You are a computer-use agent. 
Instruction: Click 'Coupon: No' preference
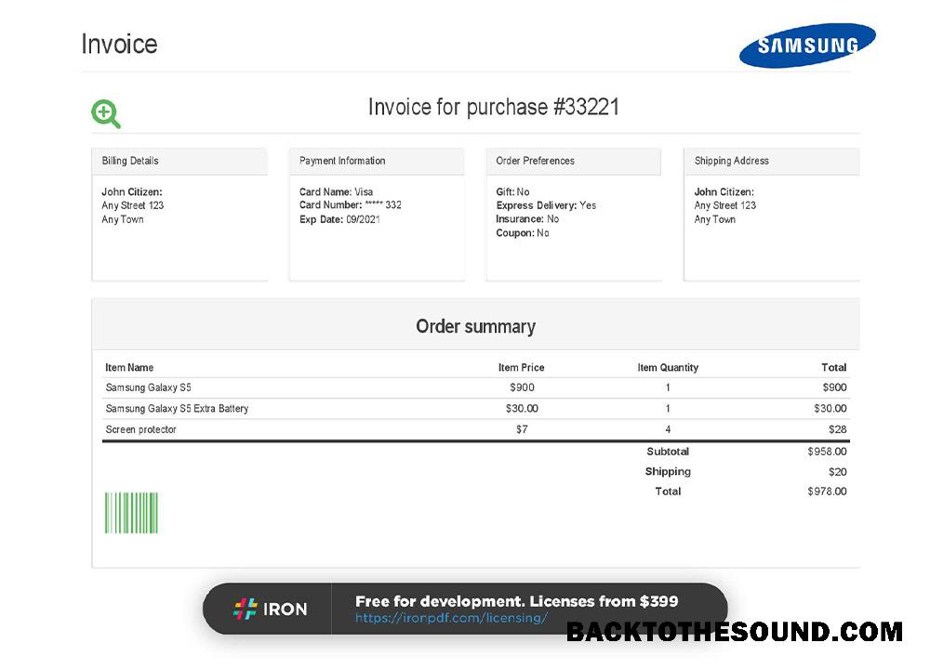click(522, 233)
